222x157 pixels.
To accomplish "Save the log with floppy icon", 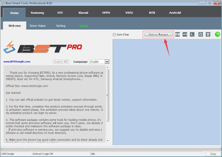I will point(201,34).
